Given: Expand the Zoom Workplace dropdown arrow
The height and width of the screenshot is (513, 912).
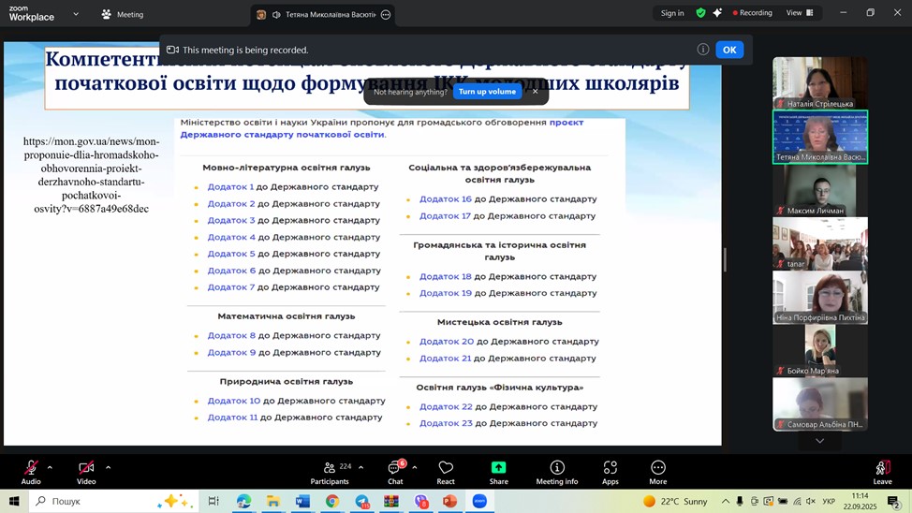Looking at the screenshot, I should [76, 14].
